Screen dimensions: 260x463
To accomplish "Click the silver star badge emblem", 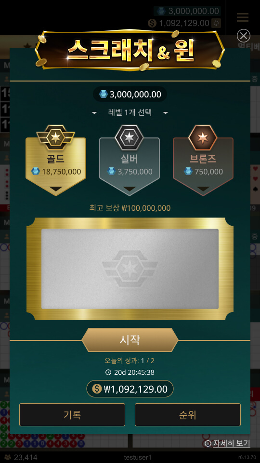I will (129, 137).
